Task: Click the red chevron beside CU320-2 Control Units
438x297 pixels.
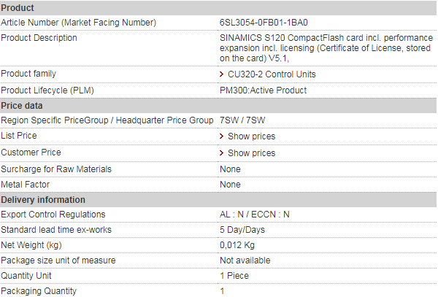Action: coord(221,74)
